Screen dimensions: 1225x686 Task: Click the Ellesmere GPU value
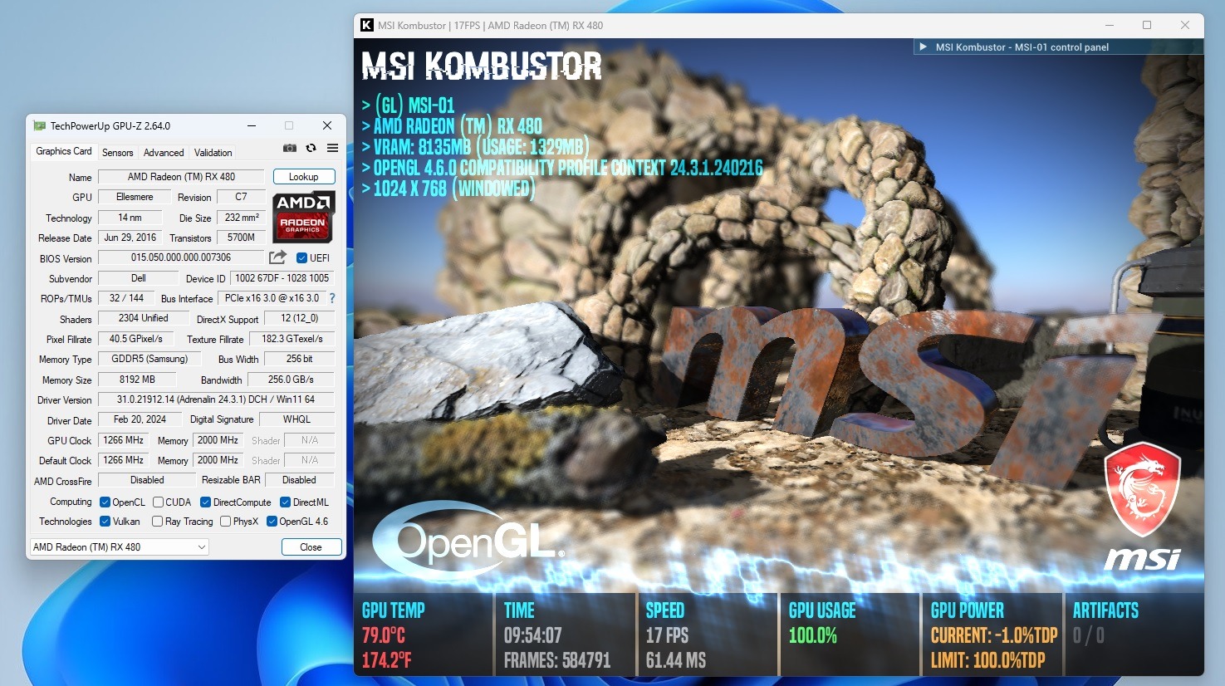(135, 198)
